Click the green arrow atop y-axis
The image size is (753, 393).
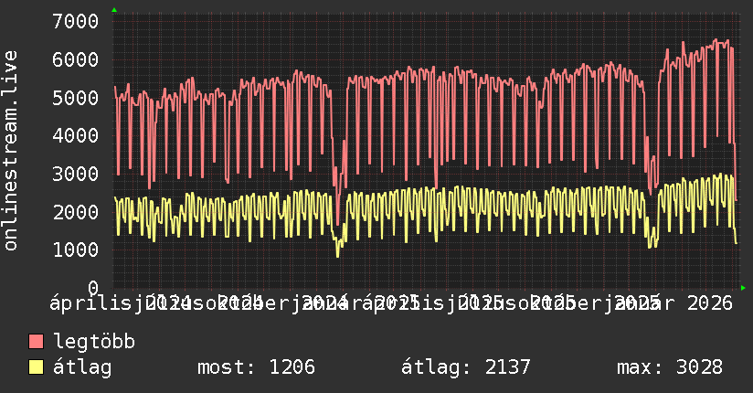[x=114, y=10]
